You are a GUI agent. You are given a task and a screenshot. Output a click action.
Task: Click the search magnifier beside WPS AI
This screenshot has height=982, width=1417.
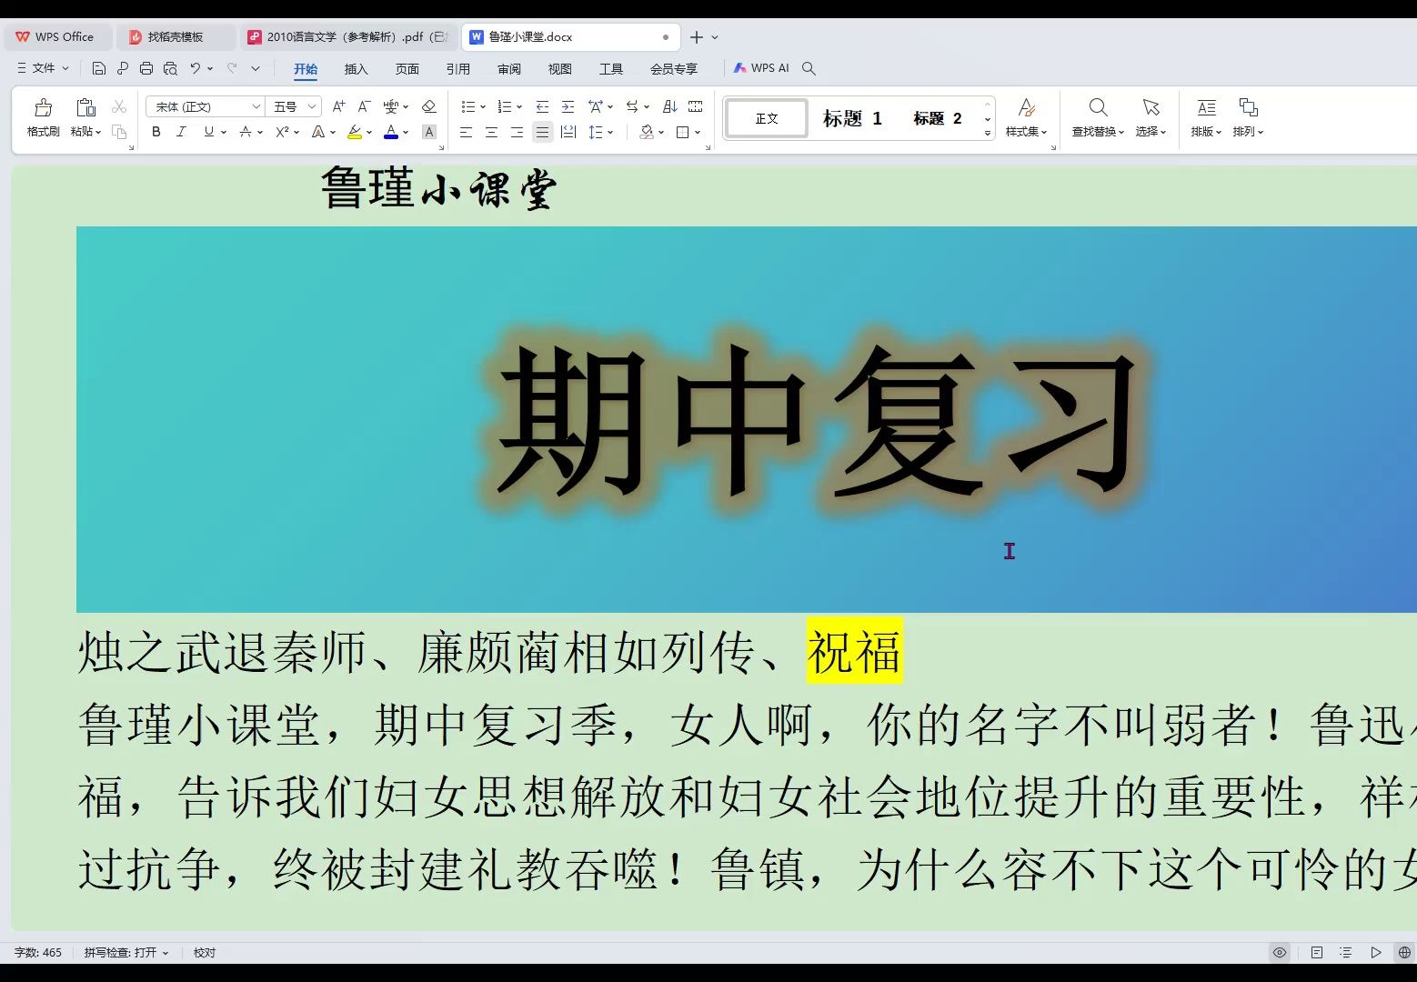point(809,68)
